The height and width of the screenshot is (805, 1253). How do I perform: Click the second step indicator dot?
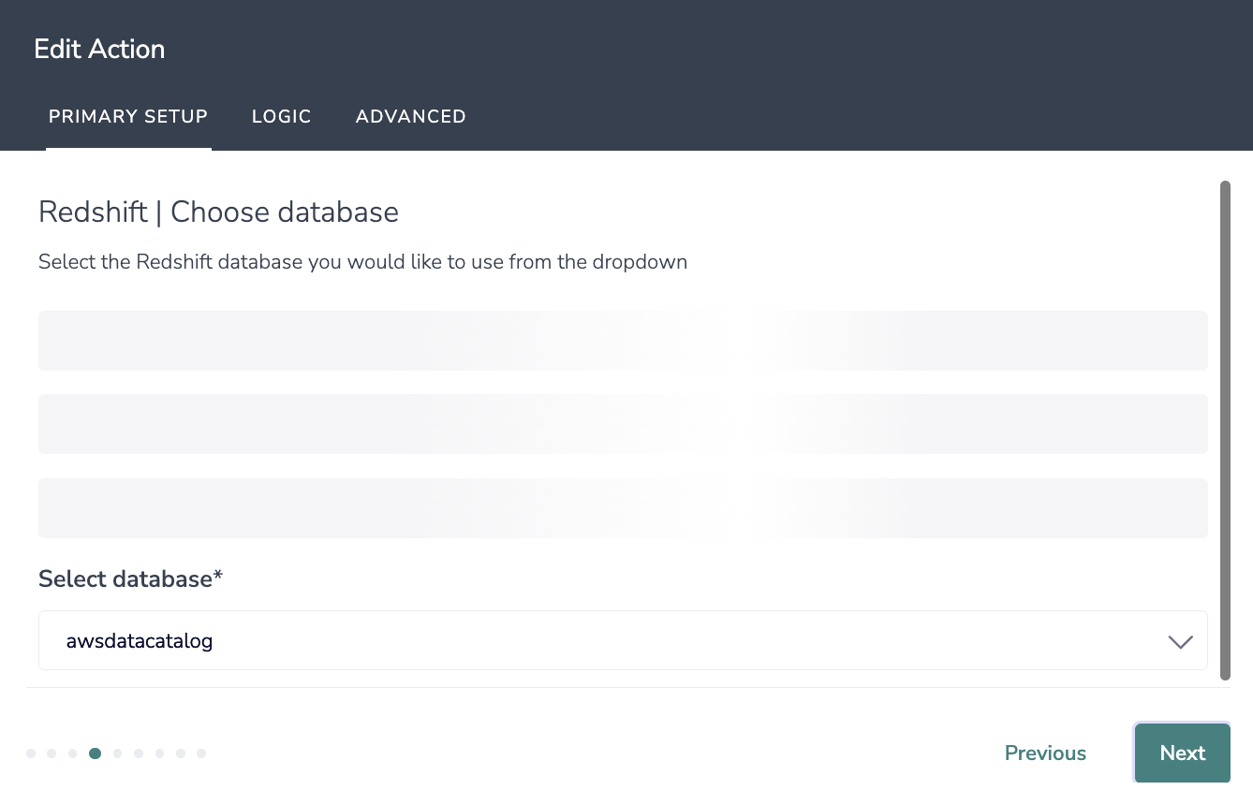point(52,754)
